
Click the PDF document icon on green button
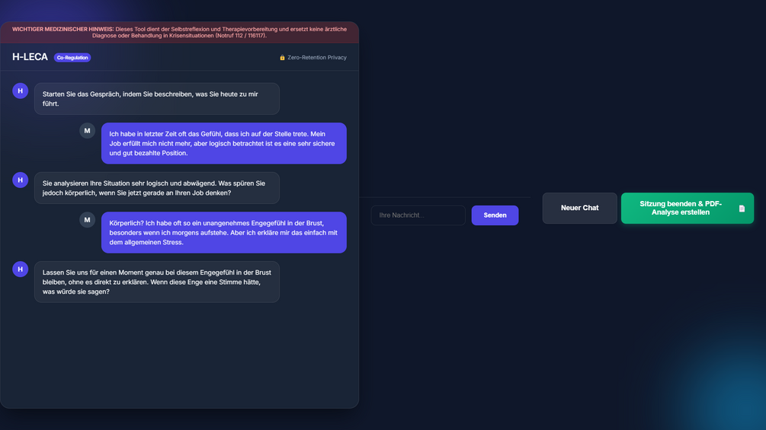(x=742, y=209)
